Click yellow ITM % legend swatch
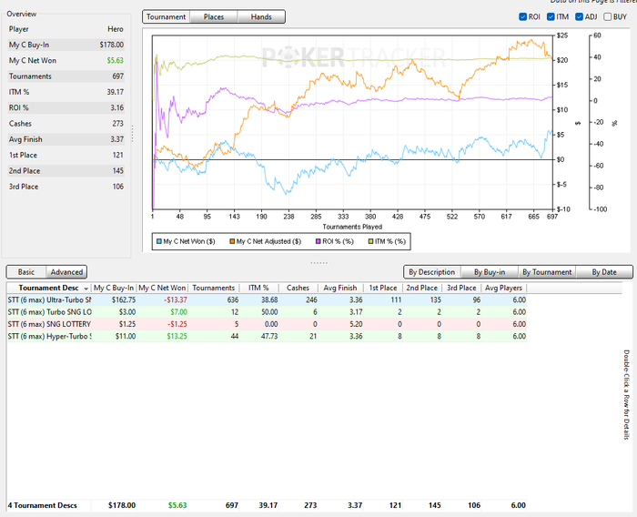 pyautogui.click(x=370, y=241)
